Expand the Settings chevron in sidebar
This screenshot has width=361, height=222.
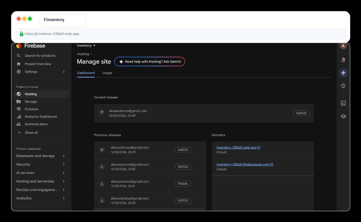(64, 72)
